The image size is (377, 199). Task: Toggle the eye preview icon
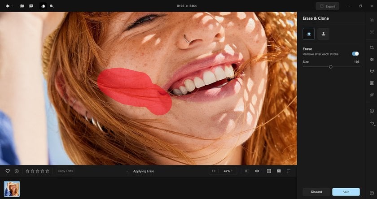(257, 171)
